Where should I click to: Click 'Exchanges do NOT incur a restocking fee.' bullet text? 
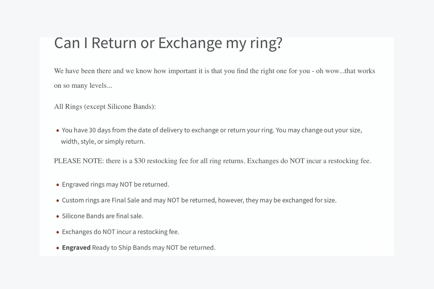click(121, 232)
